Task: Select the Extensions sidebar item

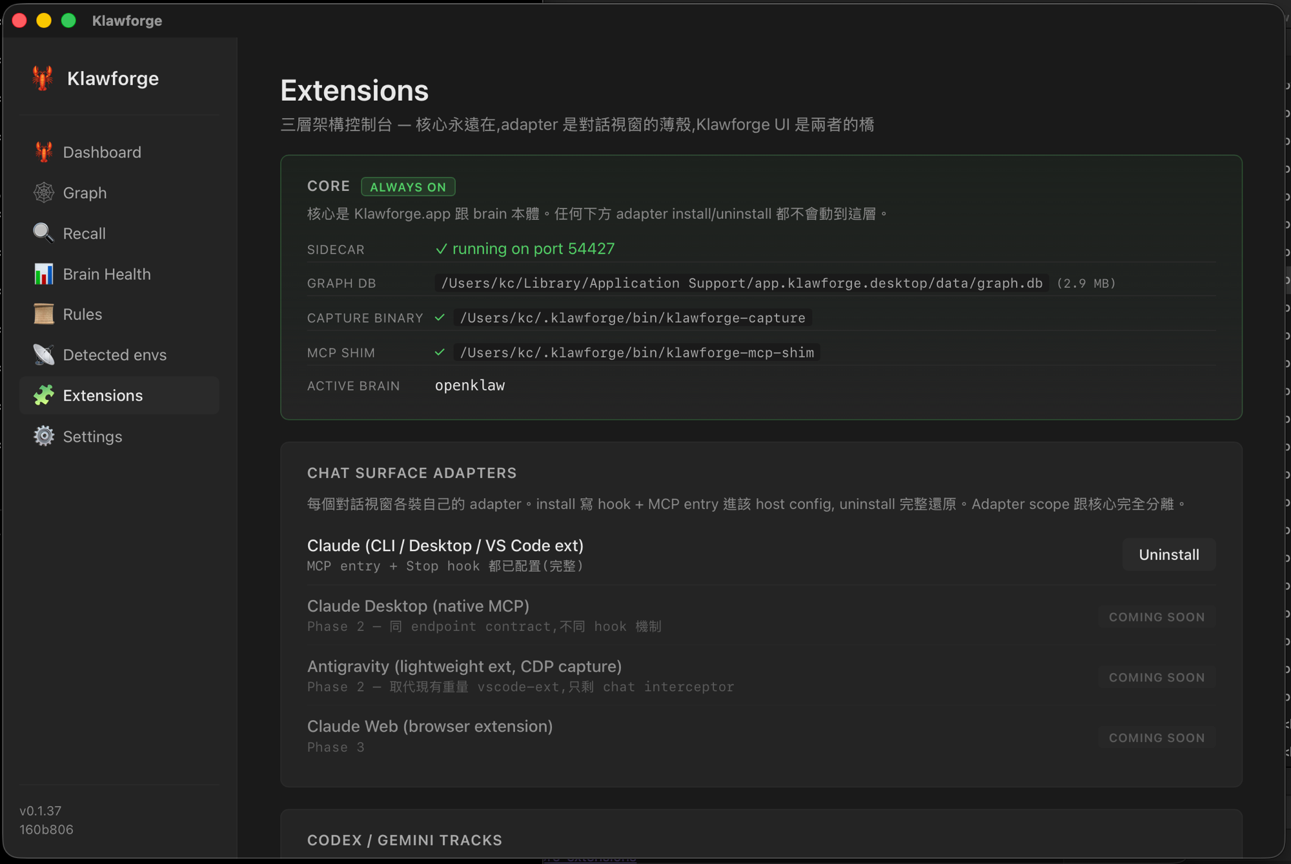Action: [119, 396]
